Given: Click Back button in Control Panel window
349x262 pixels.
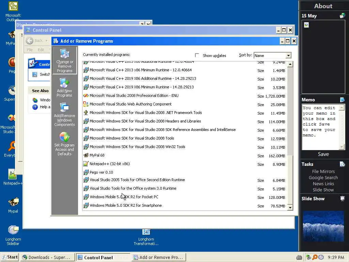Looking at the screenshot, I should click(x=35, y=41).
